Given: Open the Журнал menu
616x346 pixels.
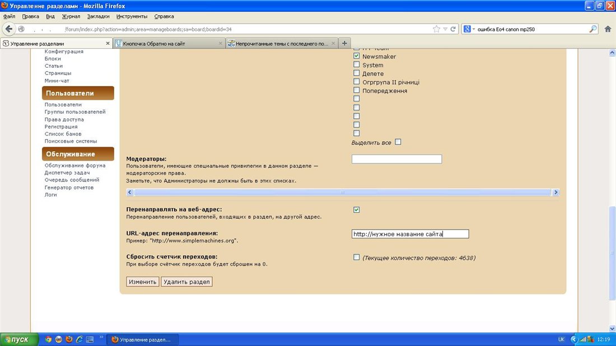Looking at the screenshot, I should 71,16.
